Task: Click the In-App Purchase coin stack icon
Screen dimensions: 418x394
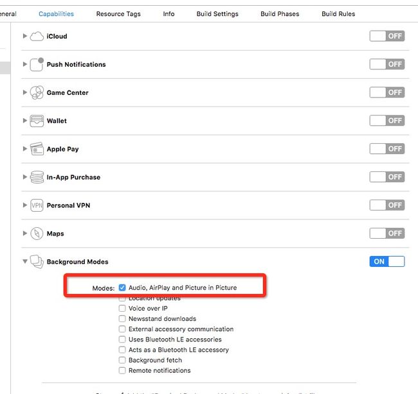Action: (x=37, y=177)
